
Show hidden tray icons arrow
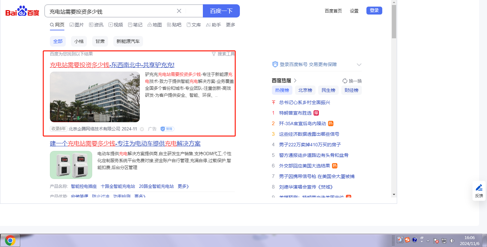pyautogui.click(x=428, y=240)
